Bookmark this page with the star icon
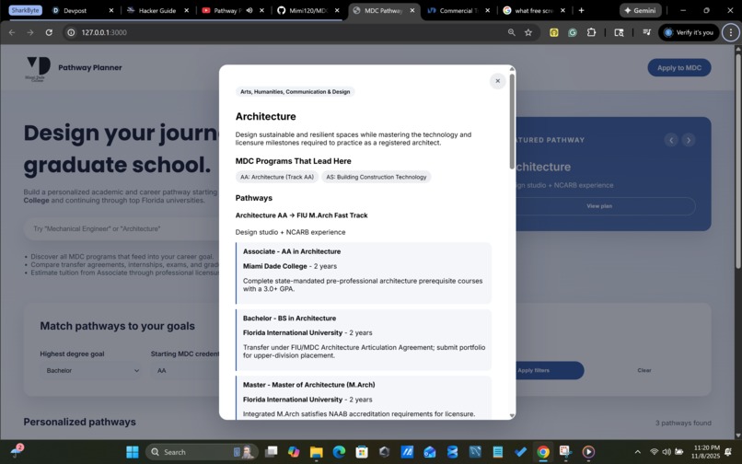The image size is (742, 464). [528, 32]
